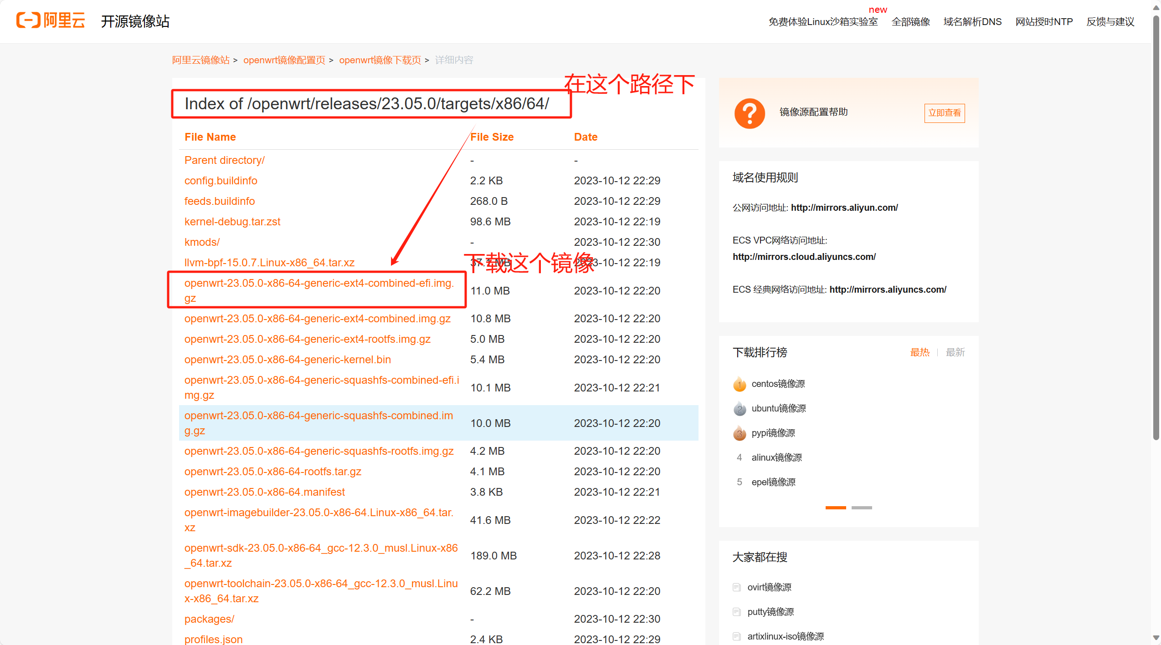Open centos镜像源 in download ranking
Viewport: 1161px width, 645px height.
(778, 384)
